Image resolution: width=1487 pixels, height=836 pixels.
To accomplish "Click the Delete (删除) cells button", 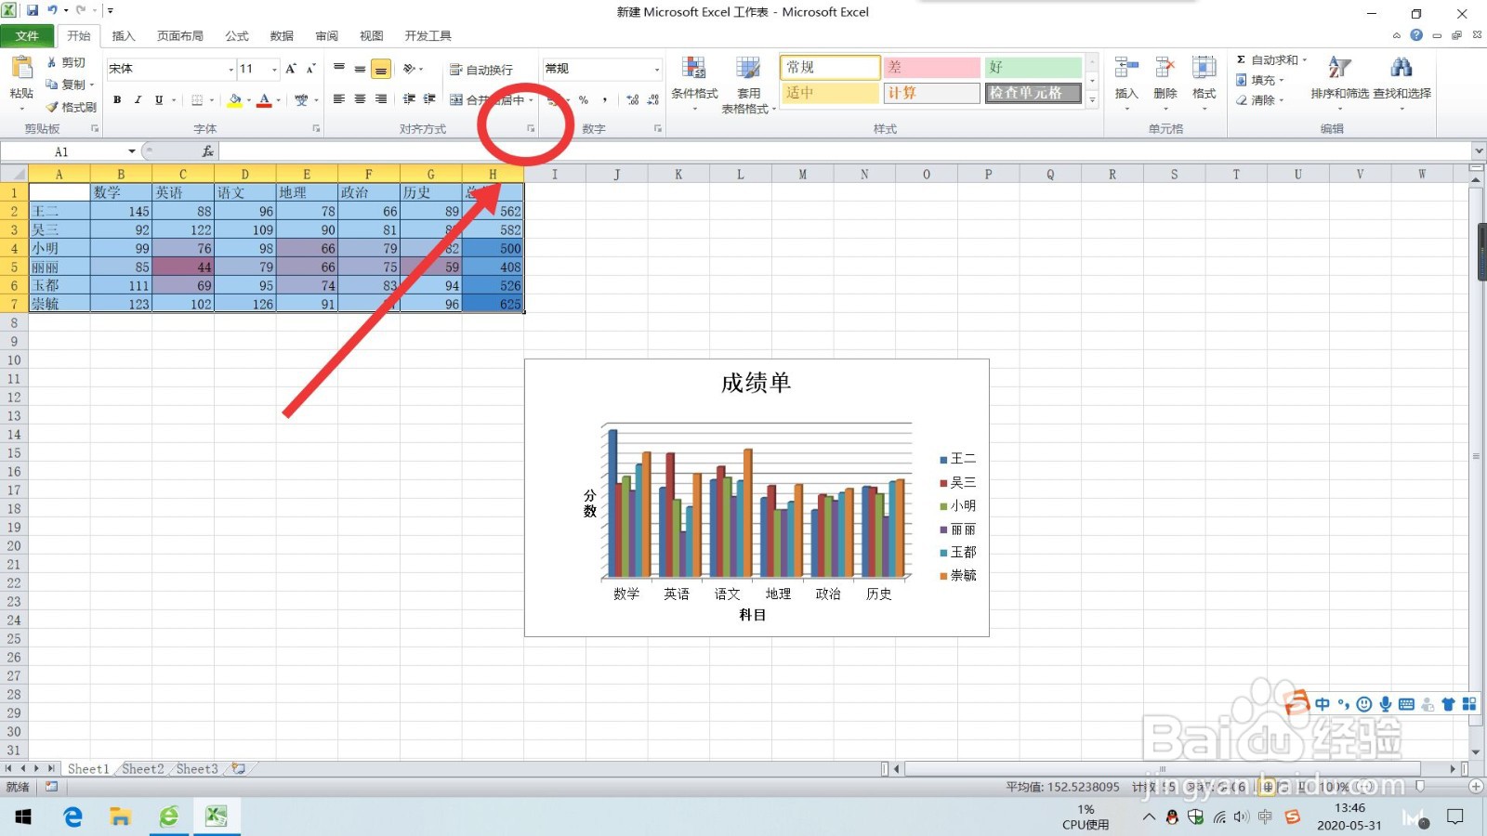I will 1165,84.
